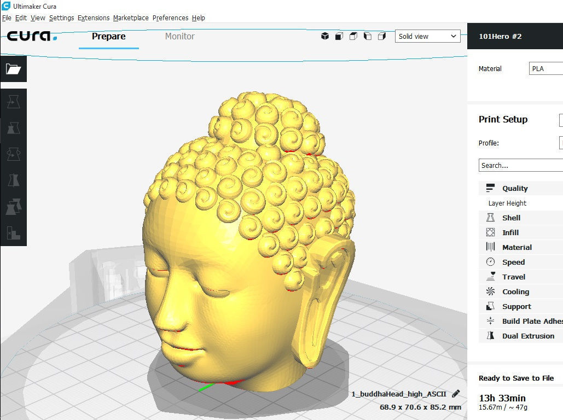Viewport: 563px width, 420px height.
Task: Expand the Dual Extrusion section
Action: [521, 336]
